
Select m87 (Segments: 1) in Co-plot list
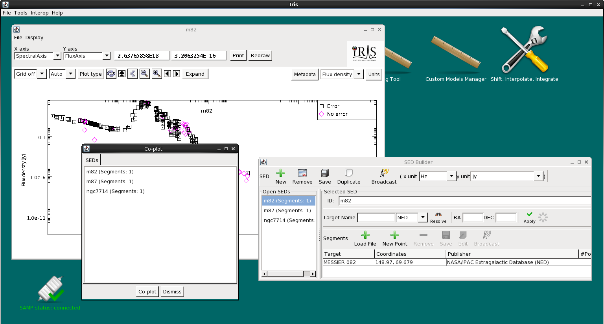point(160,181)
